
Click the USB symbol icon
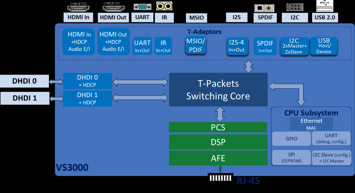pyautogui.click(x=325, y=6)
